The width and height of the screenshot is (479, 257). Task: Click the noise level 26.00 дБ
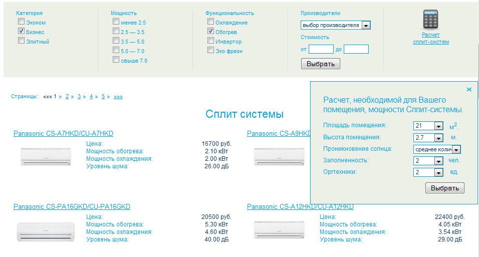coord(216,166)
